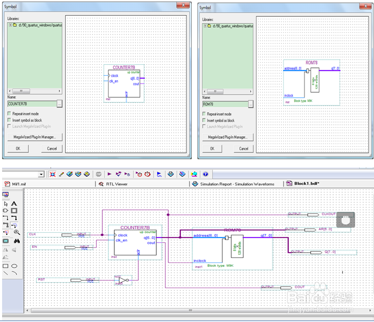Click Cancel in the COUNTER7B symbol dialog

52,149
